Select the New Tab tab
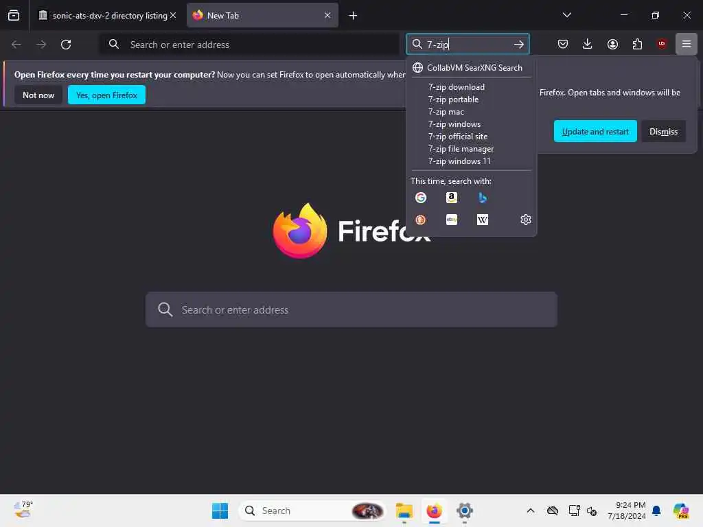This screenshot has width=703, height=527. coord(262,15)
